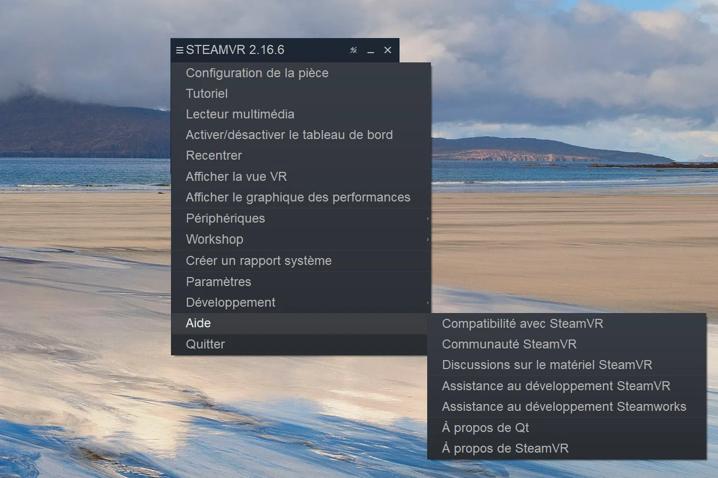Select Communauté SteamVR
Screen dimensions: 718x478
[x=567, y=344]
